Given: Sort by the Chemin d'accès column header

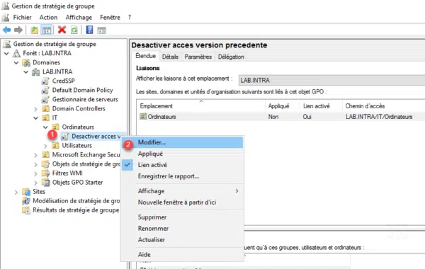Looking at the screenshot, I should [383, 106].
